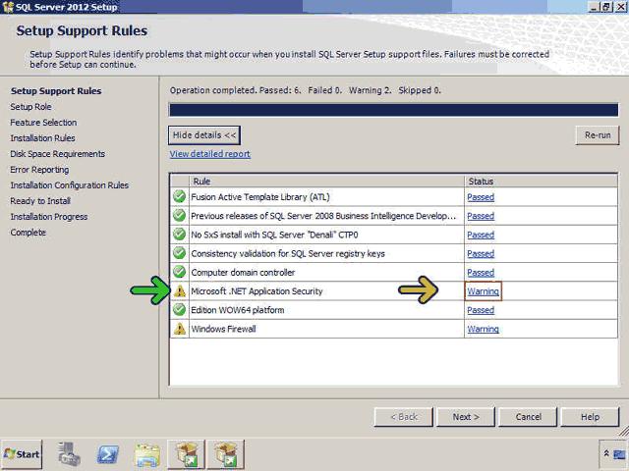
Task: Click check icon beside Computer domain controller
Action: click(179, 272)
